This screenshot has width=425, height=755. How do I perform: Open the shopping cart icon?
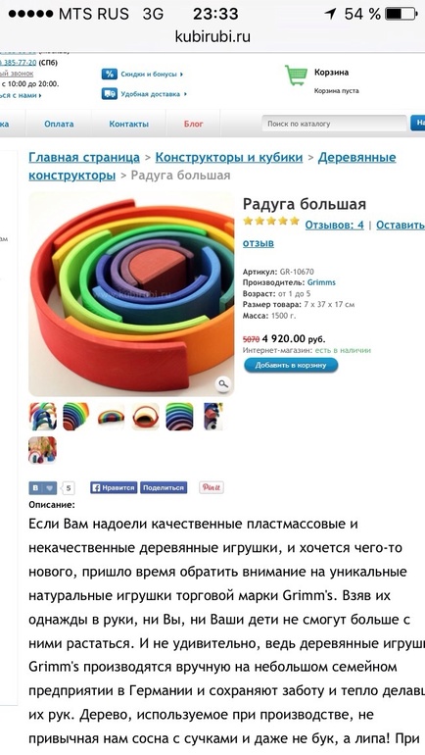pyautogui.click(x=297, y=75)
